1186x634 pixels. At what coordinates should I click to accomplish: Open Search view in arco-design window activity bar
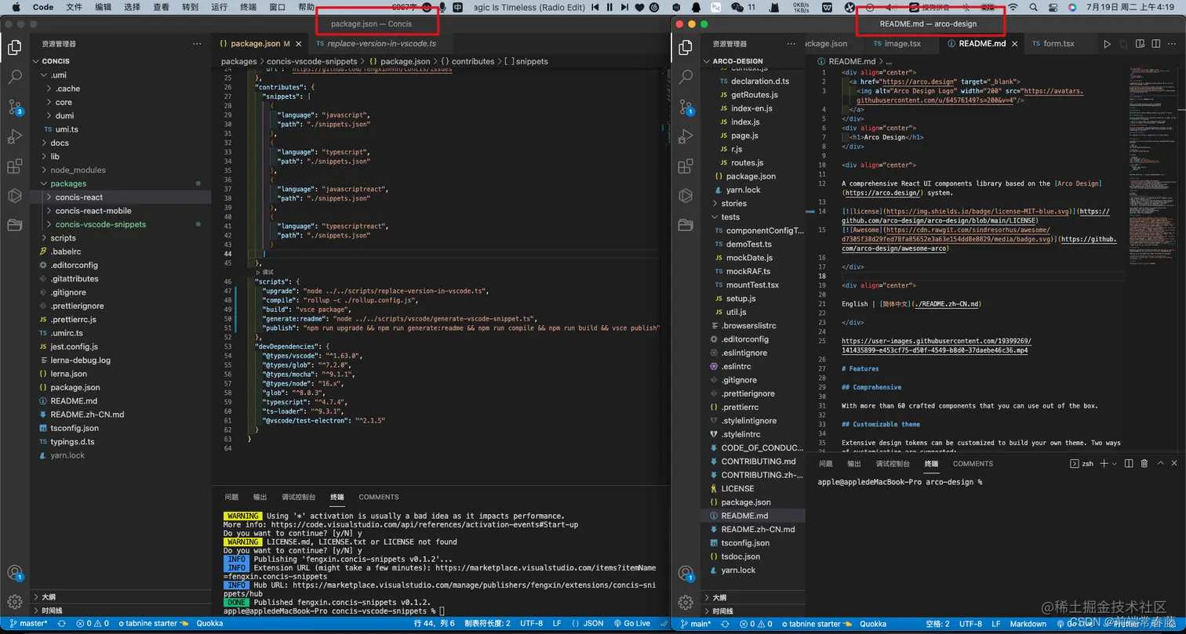pyautogui.click(x=686, y=77)
